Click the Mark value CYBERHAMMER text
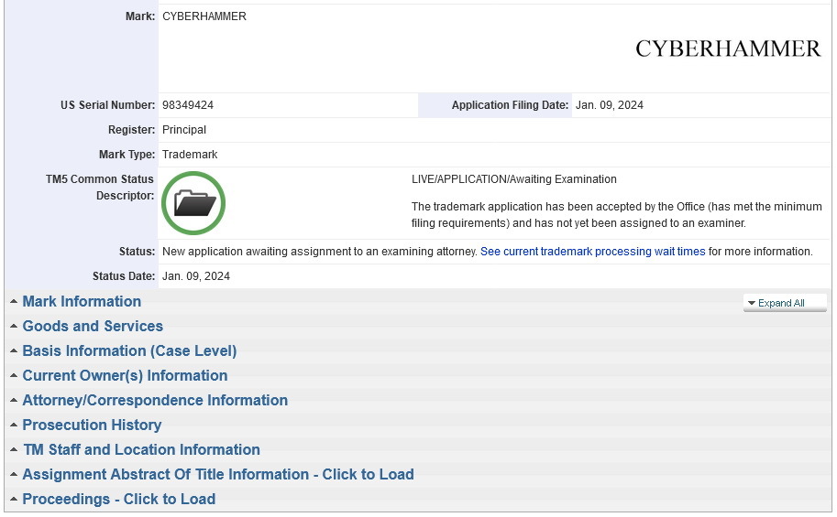This screenshot has width=837, height=517. pyautogui.click(x=204, y=16)
